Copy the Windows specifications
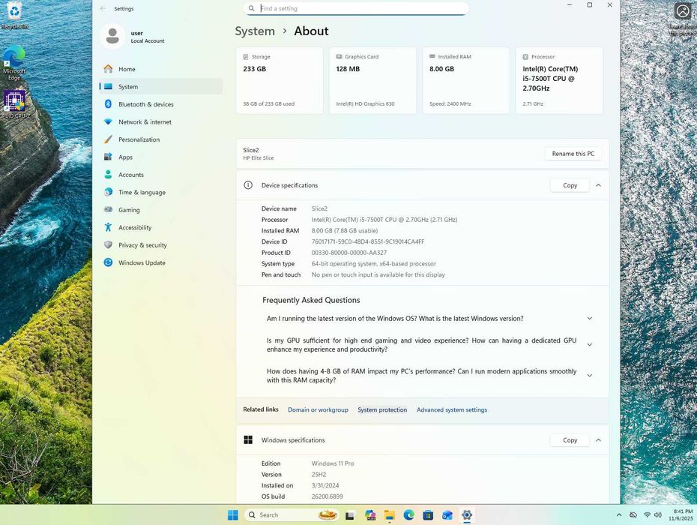Image resolution: width=697 pixels, height=525 pixels. [570, 440]
